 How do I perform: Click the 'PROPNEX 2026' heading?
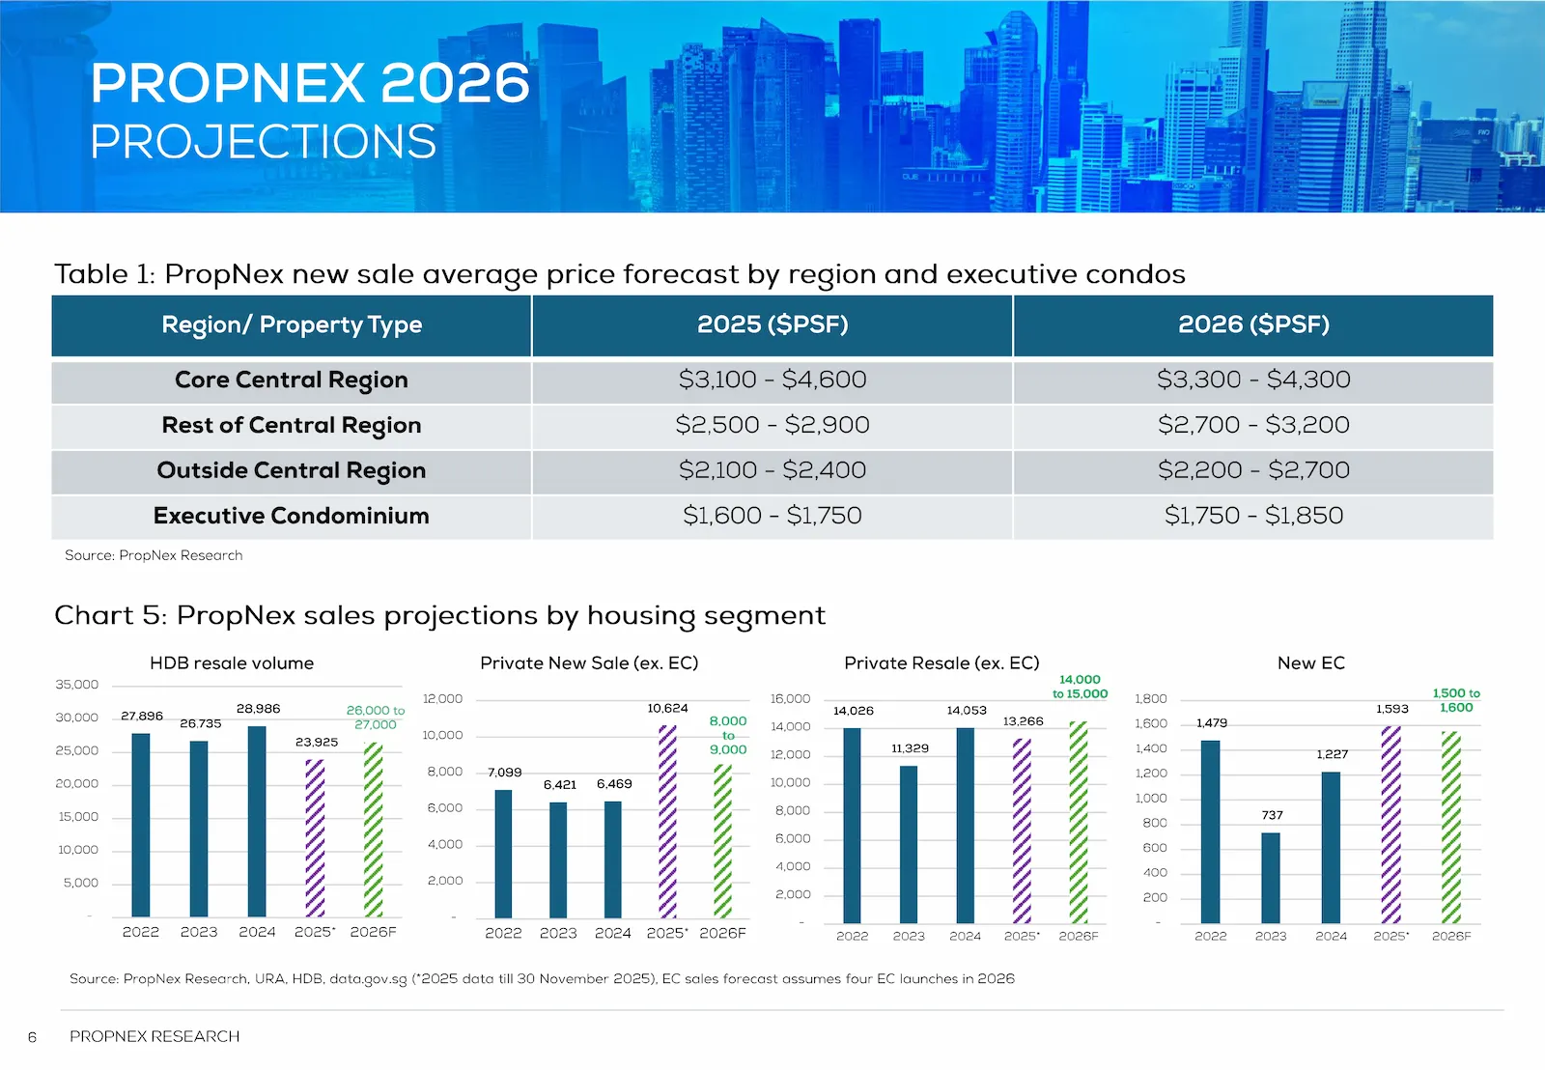(x=310, y=83)
